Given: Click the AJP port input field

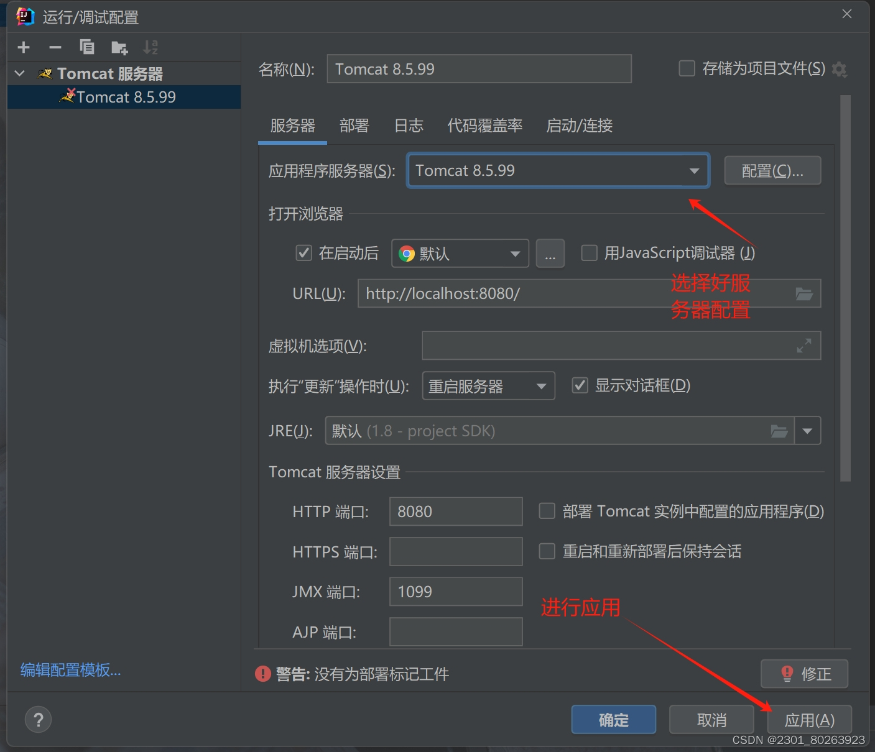Looking at the screenshot, I should [x=456, y=632].
